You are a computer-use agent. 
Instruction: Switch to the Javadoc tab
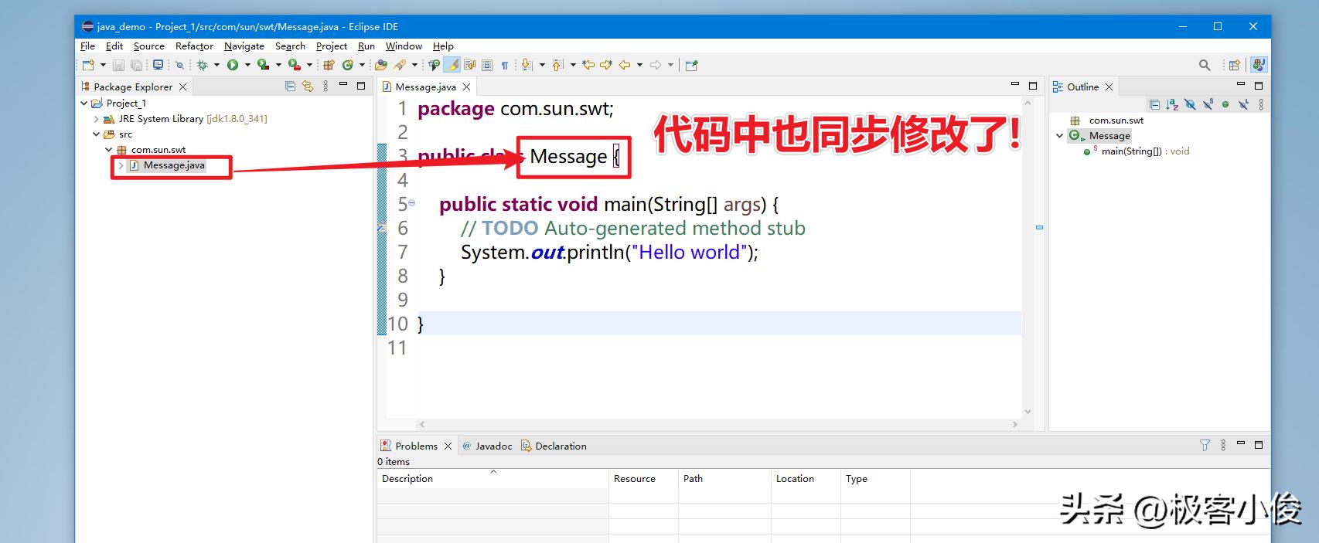pos(487,446)
